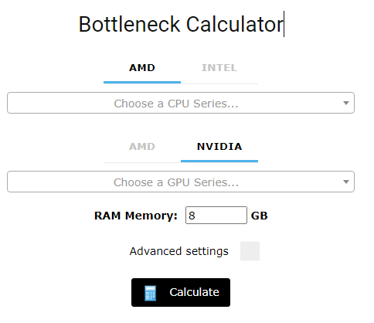
Task: Click the Choose a CPU Series placeholder text
Action: coord(176,104)
